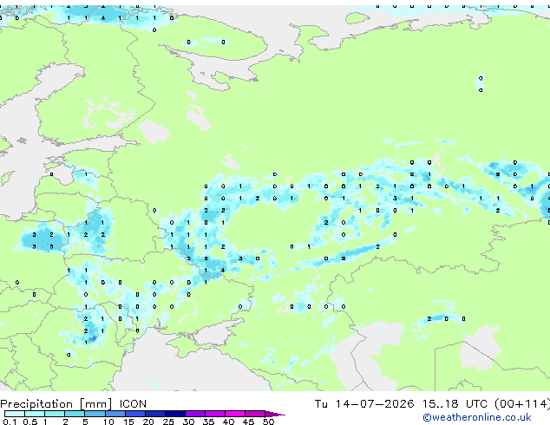Click the 45–50 mm legend swatch
This screenshot has width=550, height=425.
255,414
